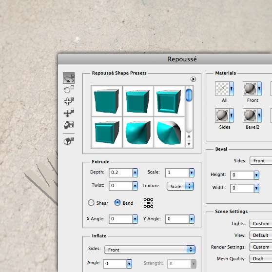
Task: Select the 3D pan mesh tool
Action: 69,101
